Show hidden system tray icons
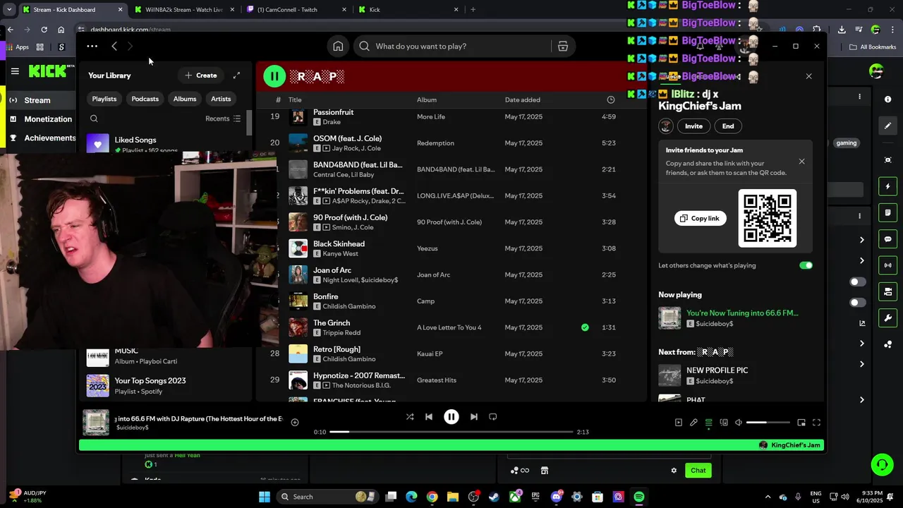Viewport: 903px width, 508px height. [x=768, y=497]
